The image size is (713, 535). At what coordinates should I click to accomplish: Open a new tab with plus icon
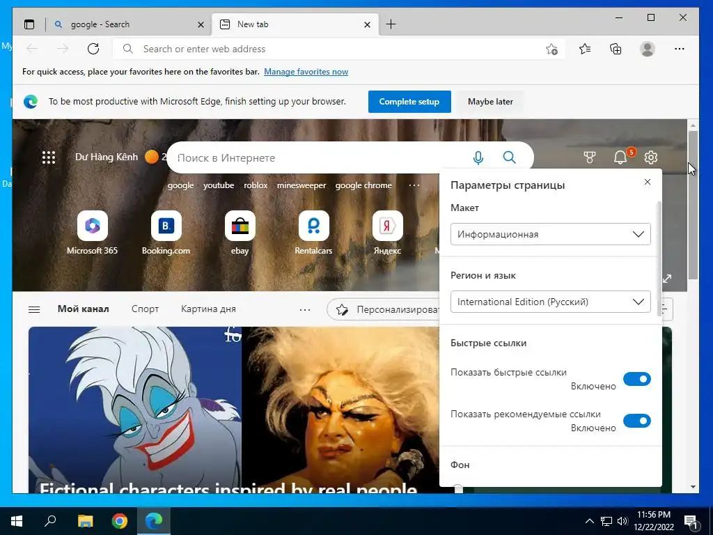[391, 24]
